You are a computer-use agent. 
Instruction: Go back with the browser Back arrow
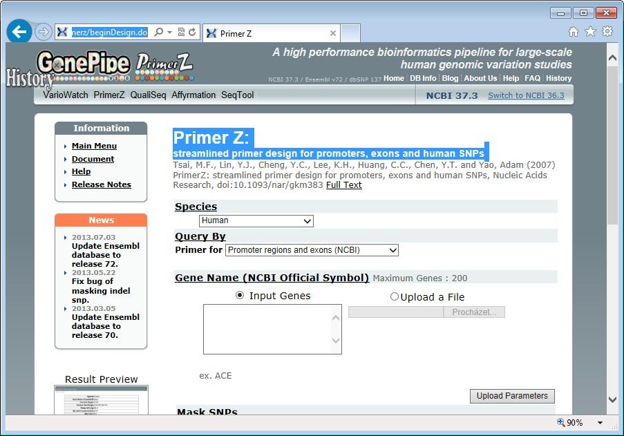19,31
